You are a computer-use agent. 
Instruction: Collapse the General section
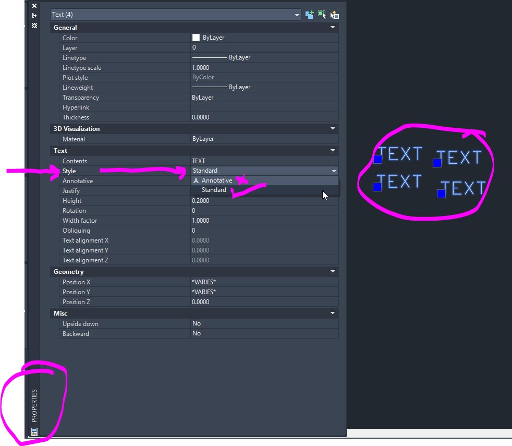332,27
